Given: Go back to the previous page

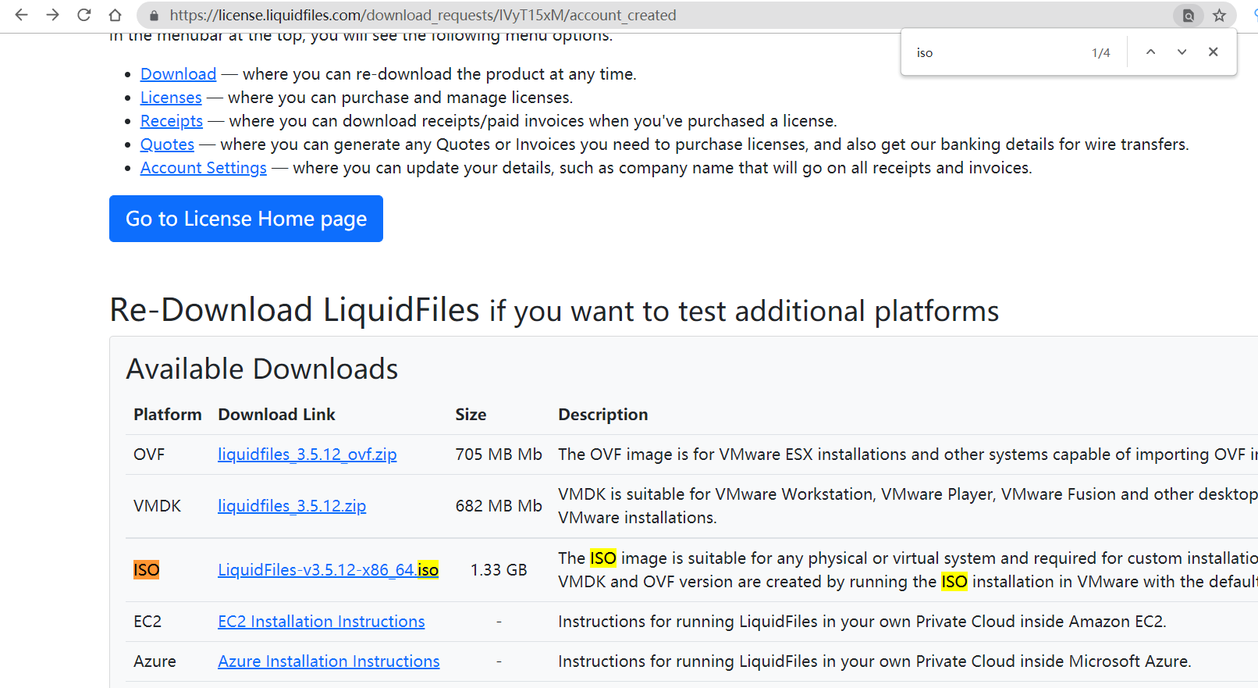Looking at the screenshot, I should click(x=21, y=15).
